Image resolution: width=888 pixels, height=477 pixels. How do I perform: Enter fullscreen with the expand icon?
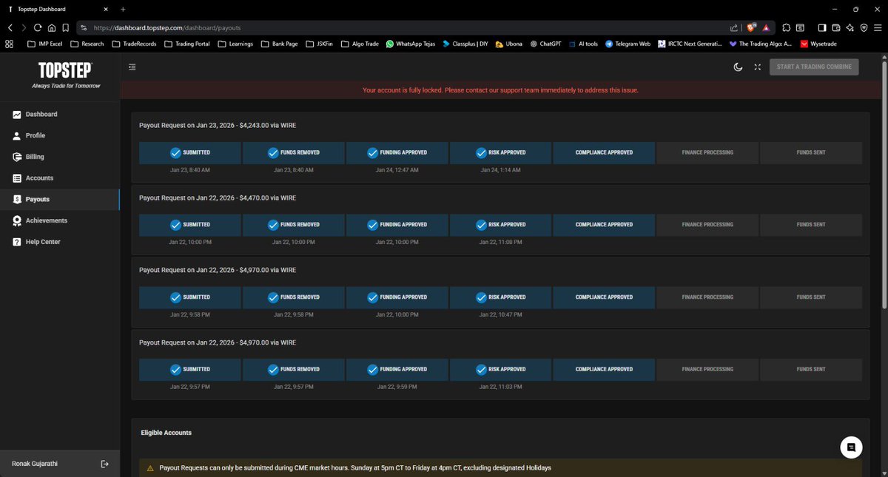pyautogui.click(x=758, y=67)
